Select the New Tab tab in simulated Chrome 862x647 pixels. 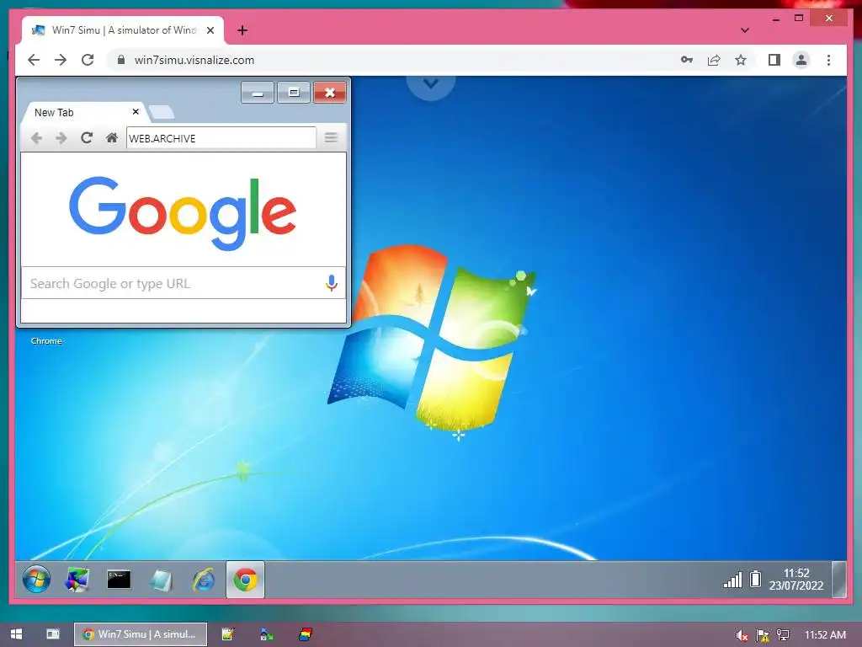[82, 112]
